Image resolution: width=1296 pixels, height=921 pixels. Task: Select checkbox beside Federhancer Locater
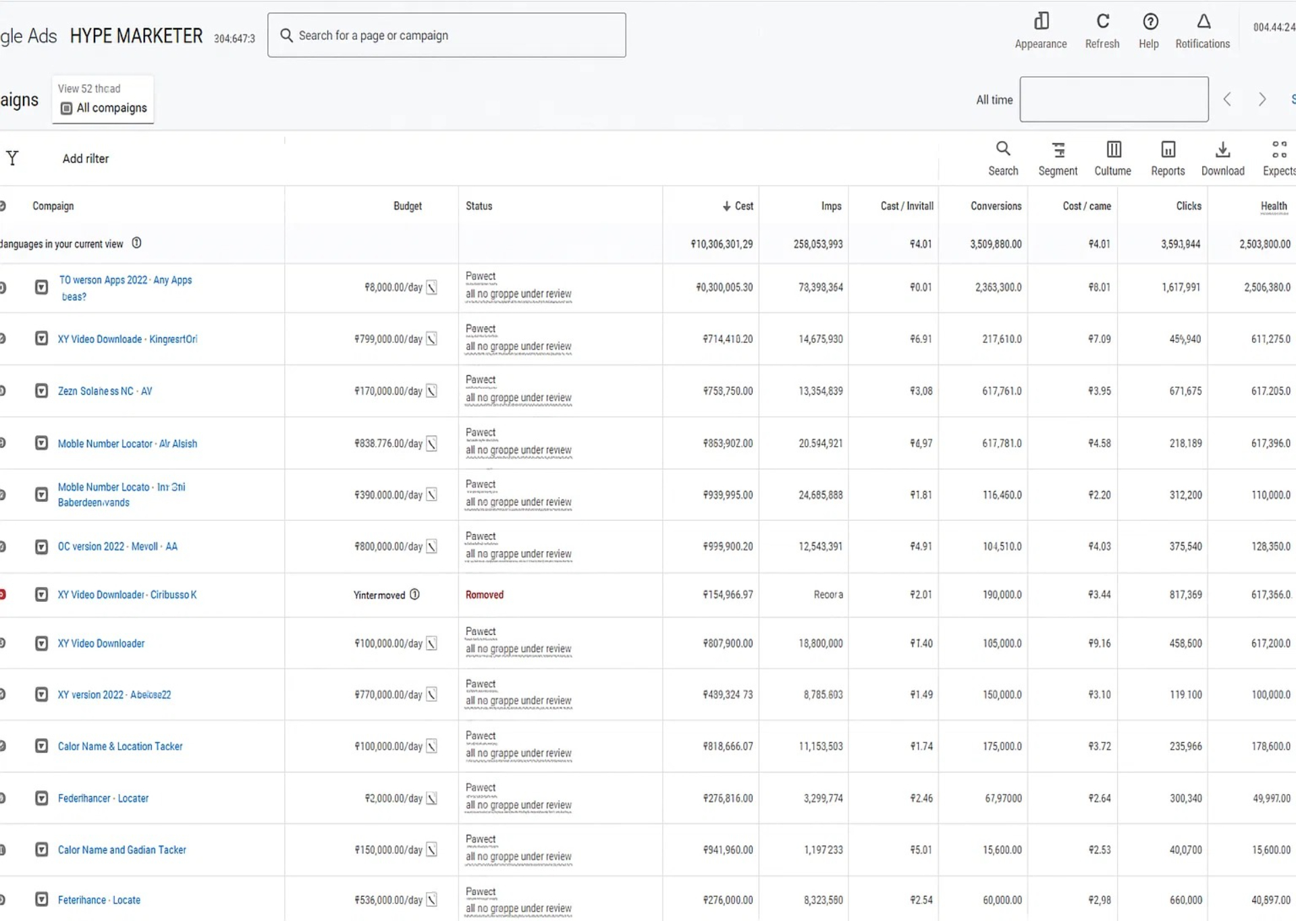click(x=42, y=799)
